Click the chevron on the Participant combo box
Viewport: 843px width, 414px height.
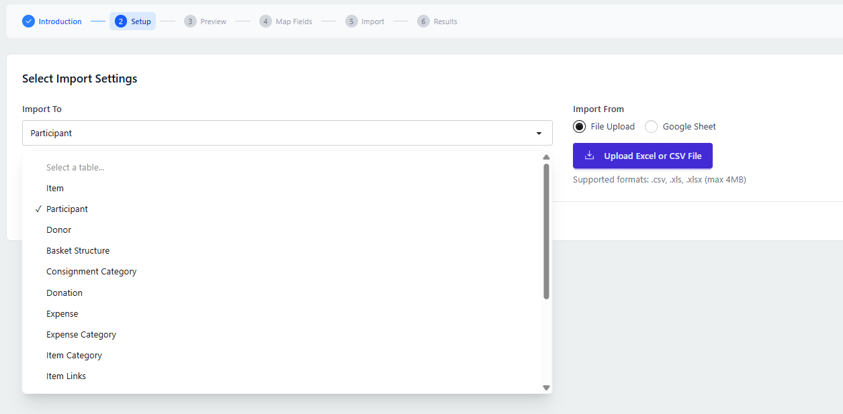click(538, 132)
